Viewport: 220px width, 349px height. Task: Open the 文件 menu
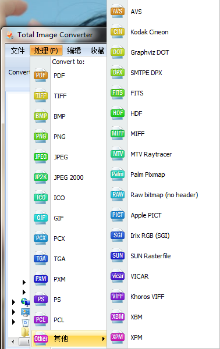pos(17,51)
